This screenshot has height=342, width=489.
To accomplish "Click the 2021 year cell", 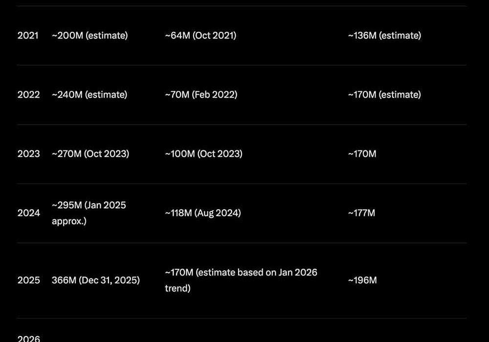I will [28, 36].
